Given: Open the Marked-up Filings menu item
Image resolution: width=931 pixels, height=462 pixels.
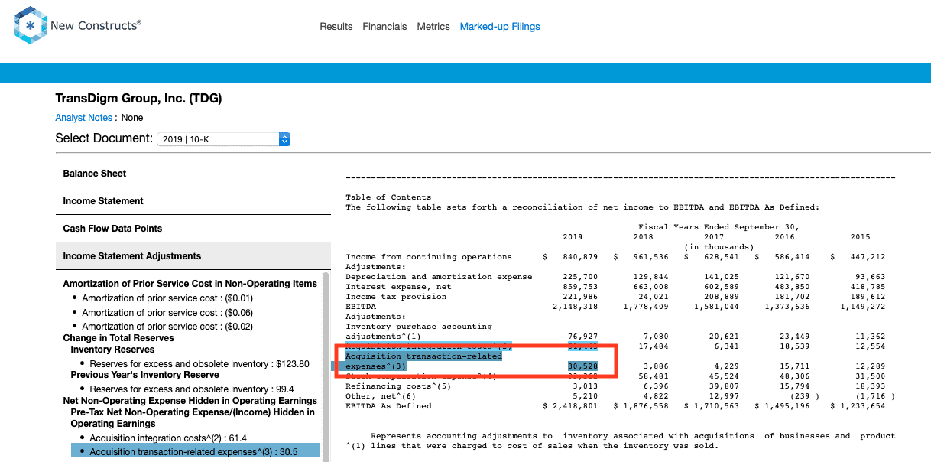Looking at the screenshot, I should pyautogui.click(x=500, y=27).
